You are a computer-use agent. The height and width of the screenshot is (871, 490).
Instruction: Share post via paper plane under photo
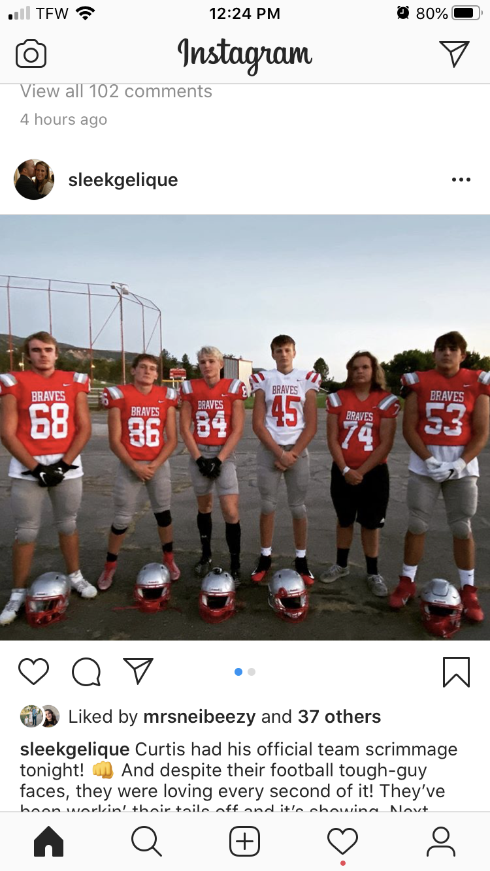click(138, 671)
